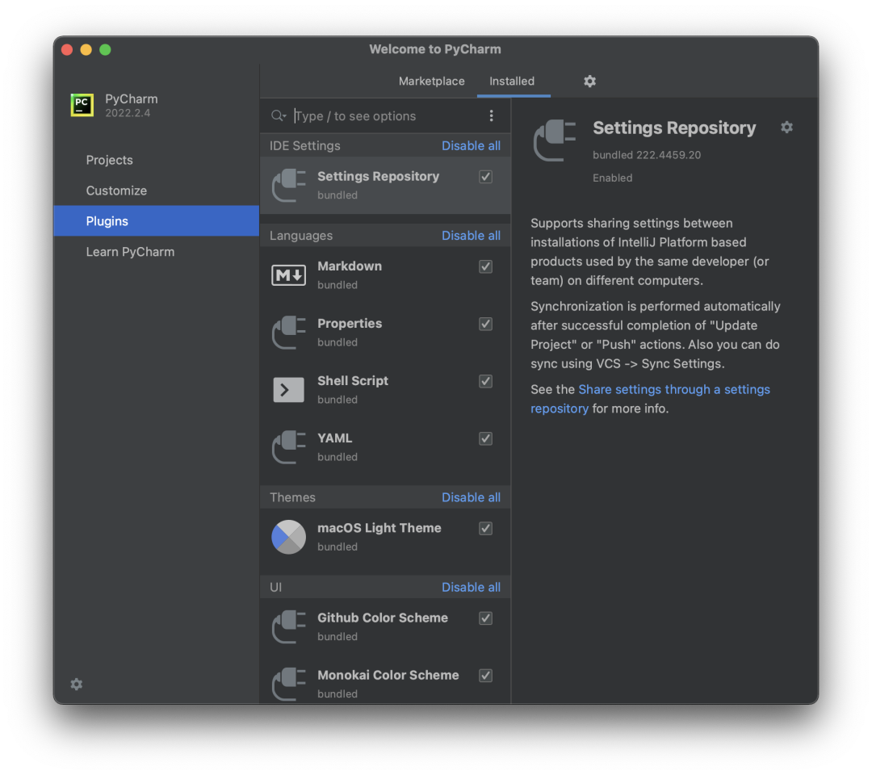Toggle the Github Color Scheme checkbox
This screenshot has height=775, width=872.
(x=485, y=618)
